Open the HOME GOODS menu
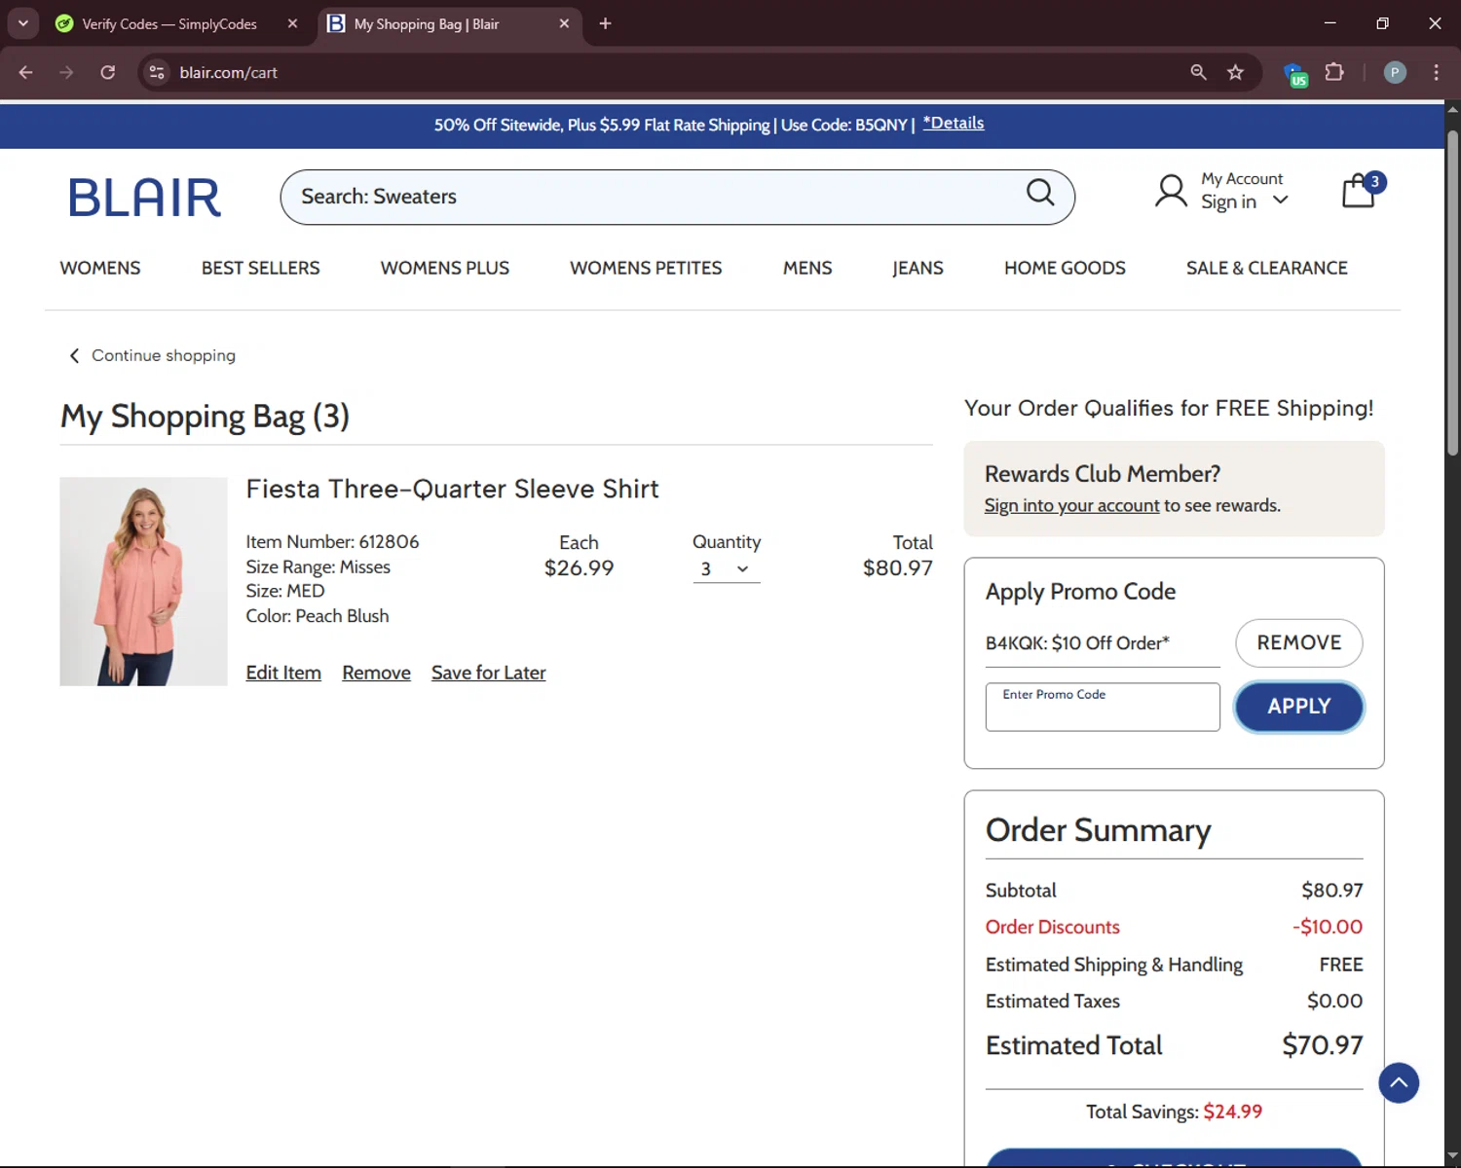This screenshot has height=1168, width=1461. (x=1065, y=268)
